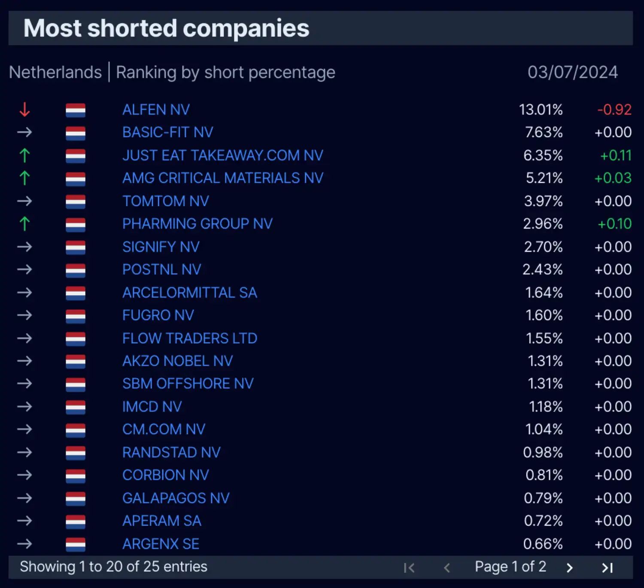This screenshot has width=644, height=588.
Task: Click the Netherlands flag beside TOMTOM NV
Action: 76,202
